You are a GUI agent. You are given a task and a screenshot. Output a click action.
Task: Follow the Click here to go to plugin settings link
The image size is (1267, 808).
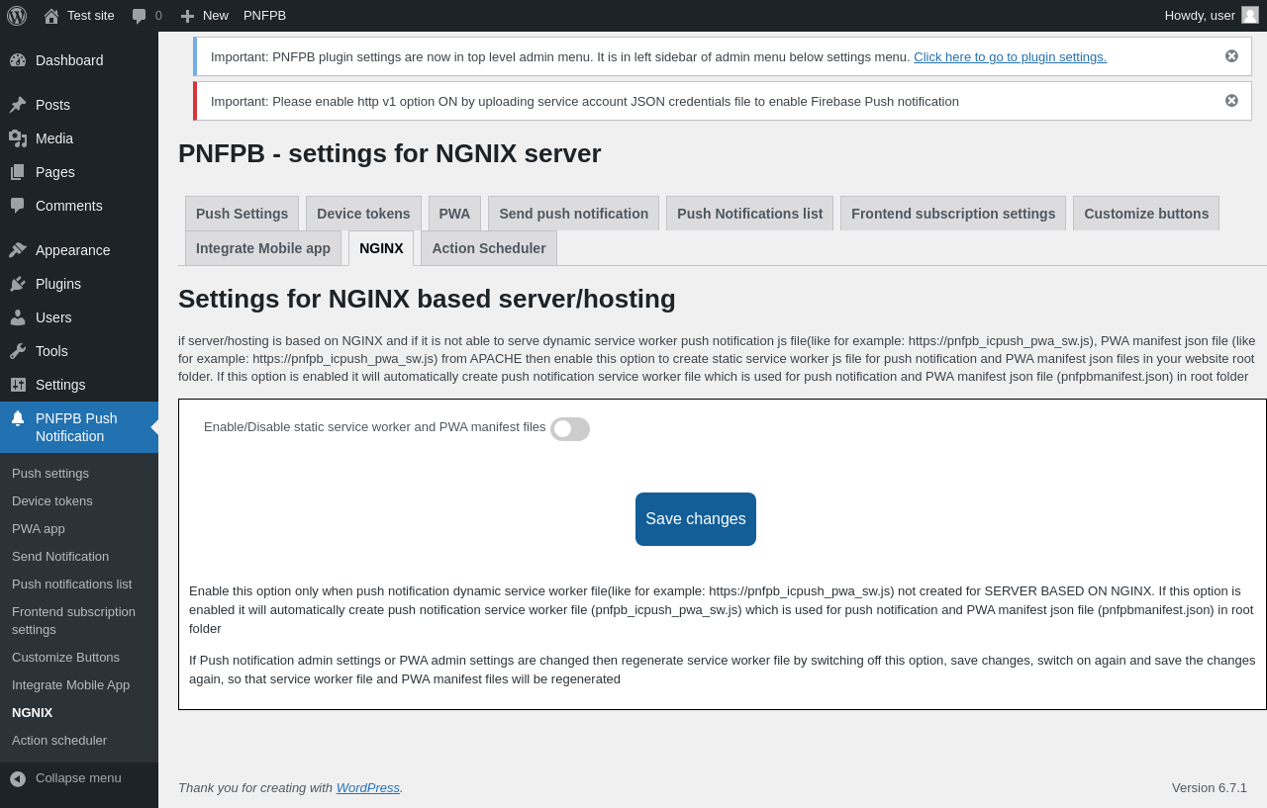pyautogui.click(x=1010, y=57)
